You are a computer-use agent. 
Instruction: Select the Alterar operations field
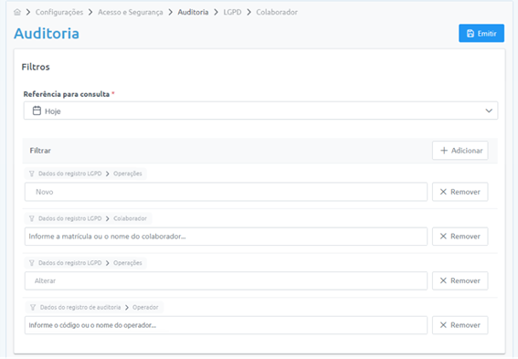point(226,280)
